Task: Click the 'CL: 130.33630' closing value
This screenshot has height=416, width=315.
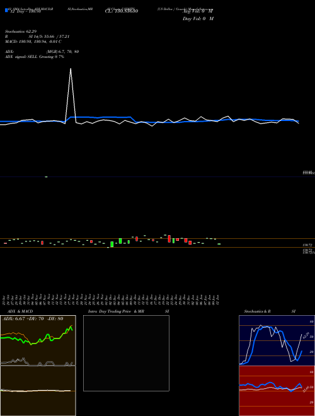Action: coord(122,11)
